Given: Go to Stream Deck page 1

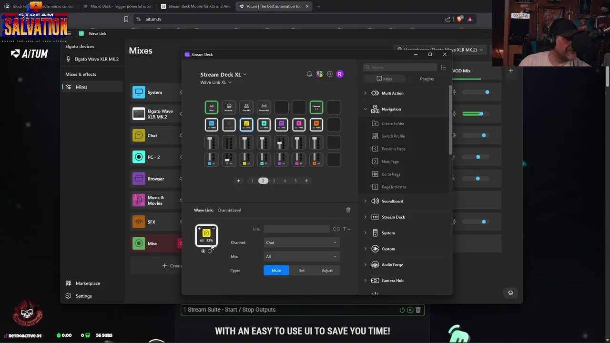Looking at the screenshot, I should click(x=253, y=181).
